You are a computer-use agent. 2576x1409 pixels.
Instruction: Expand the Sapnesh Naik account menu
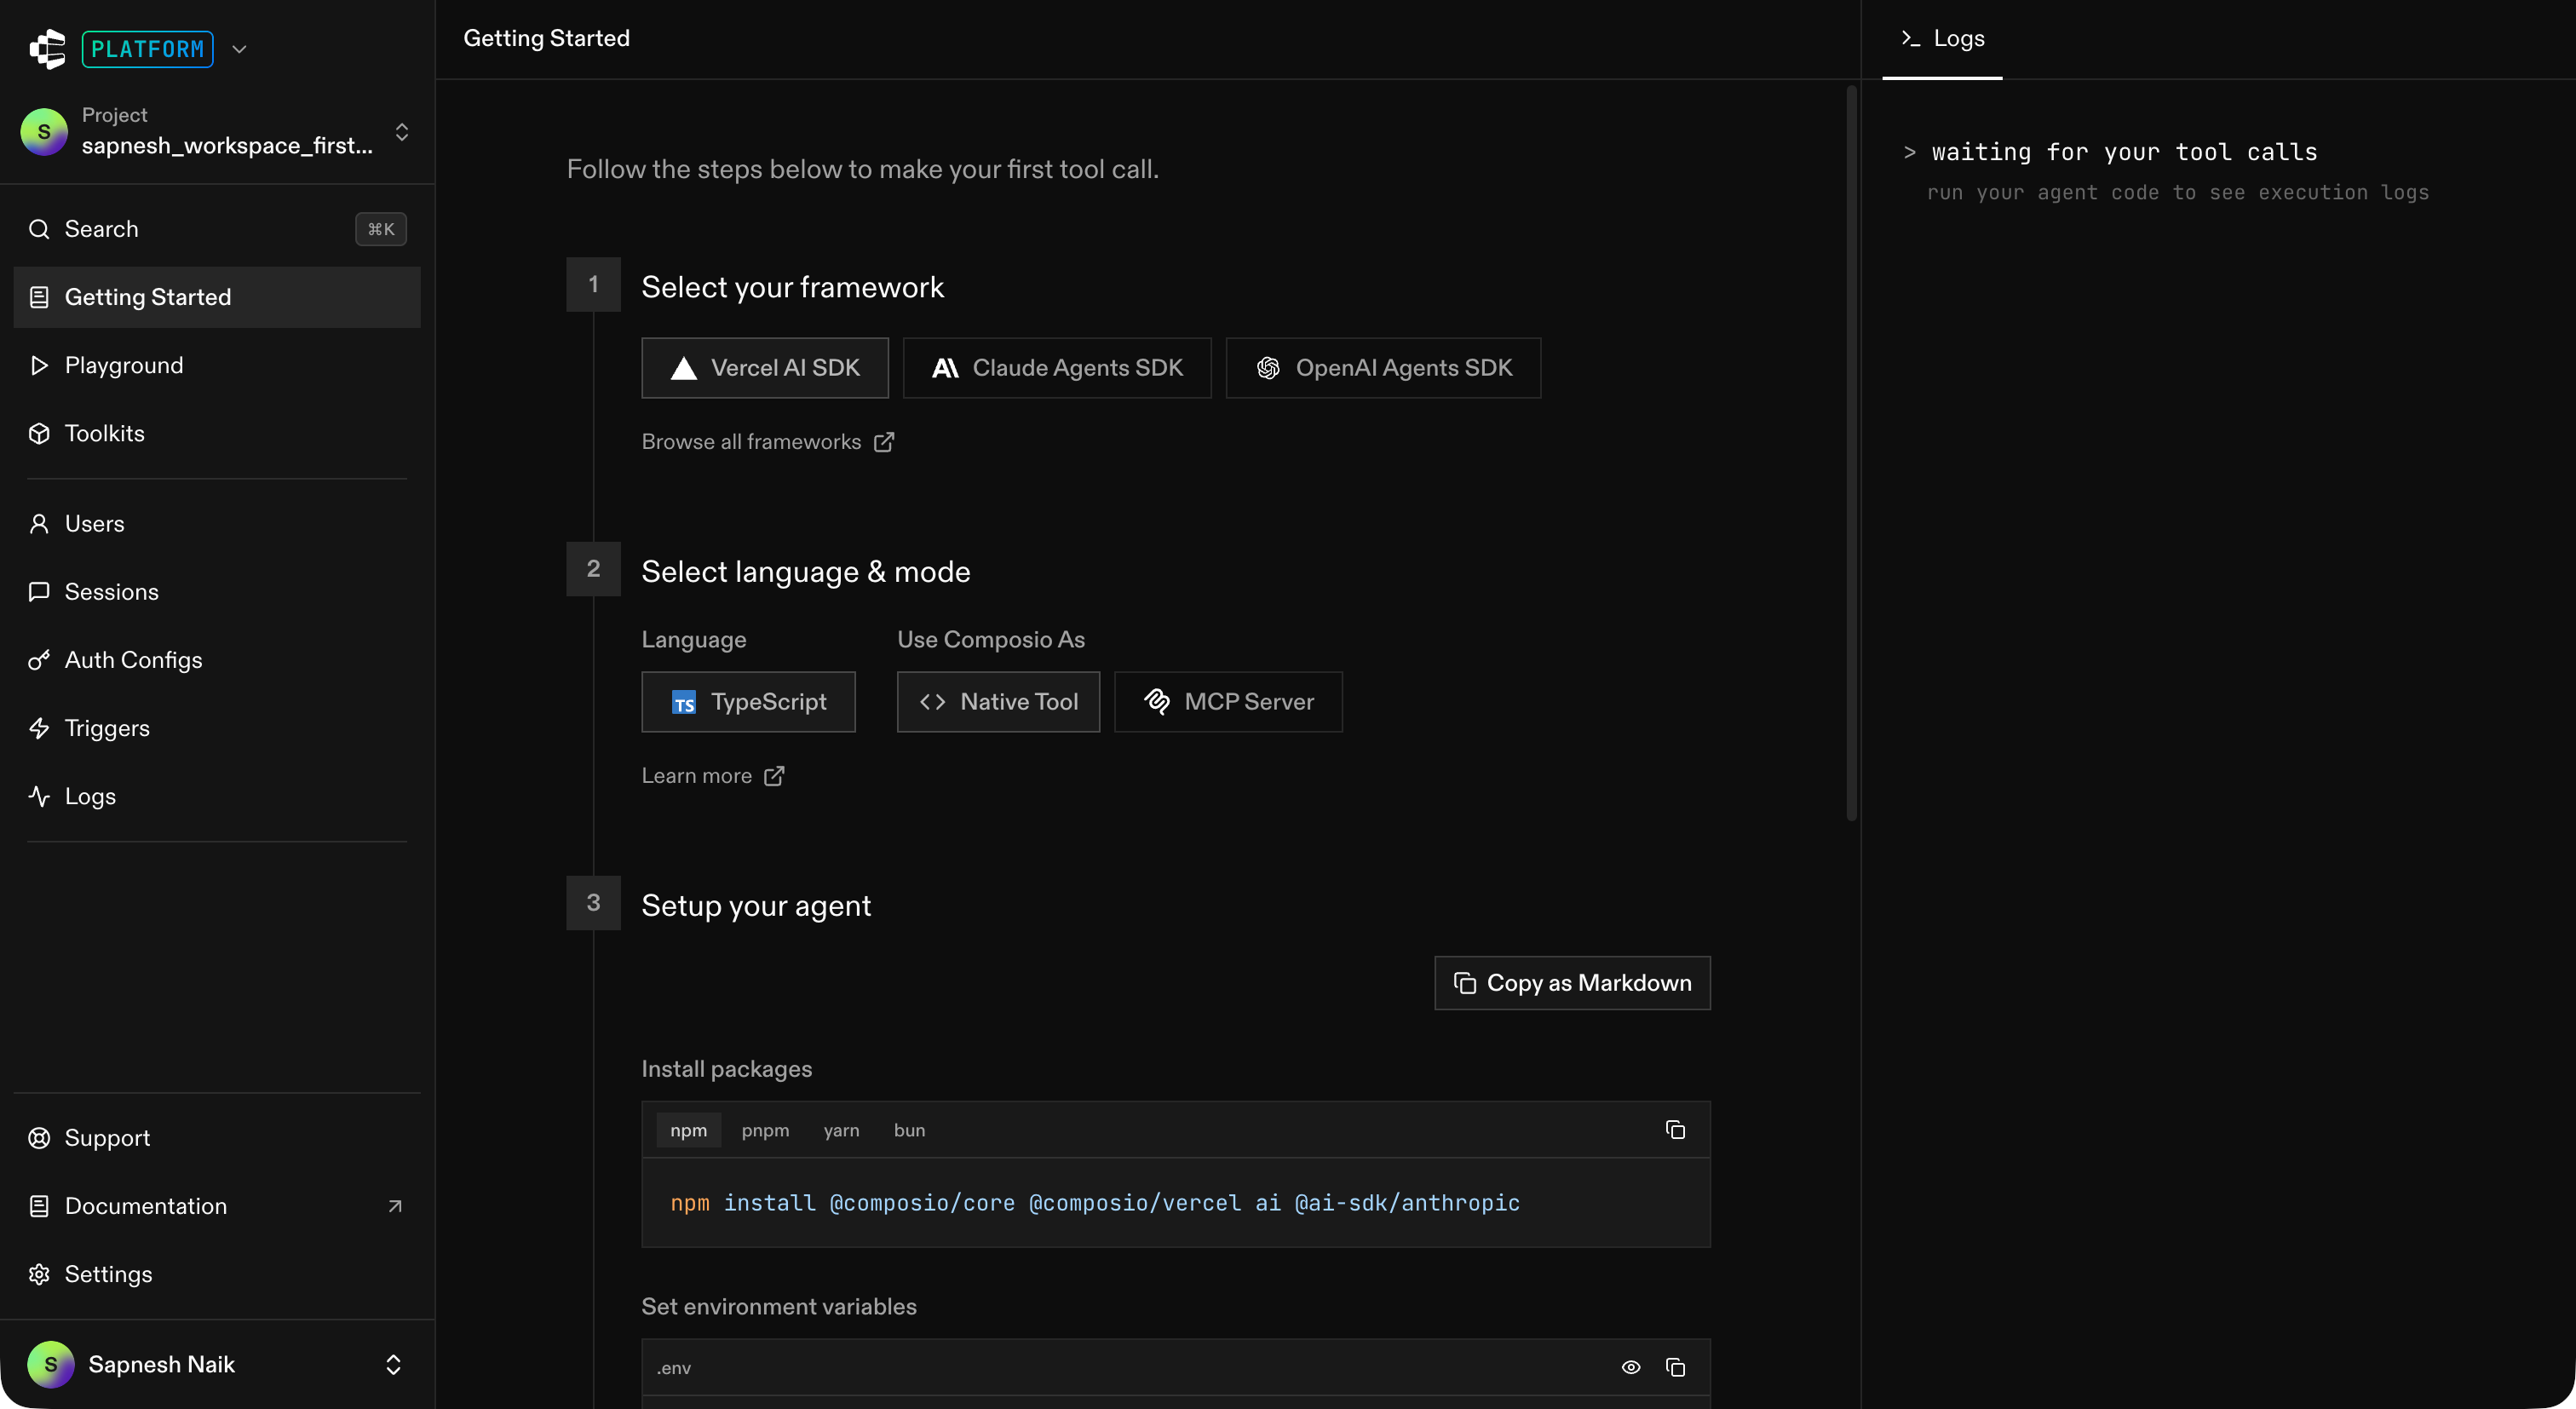[393, 1364]
